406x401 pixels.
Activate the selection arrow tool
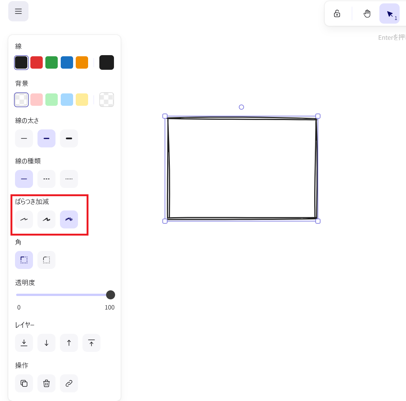click(x=390, y=14)
